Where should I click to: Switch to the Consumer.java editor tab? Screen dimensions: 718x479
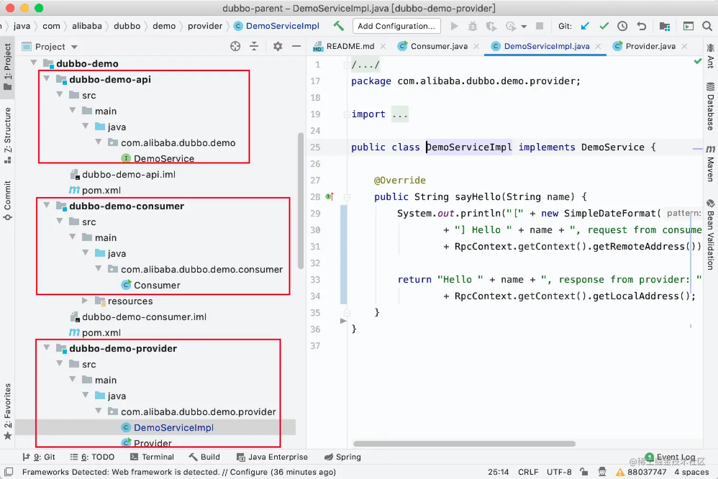pos(439,46)
